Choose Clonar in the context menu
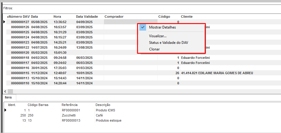 click(154, 49)
